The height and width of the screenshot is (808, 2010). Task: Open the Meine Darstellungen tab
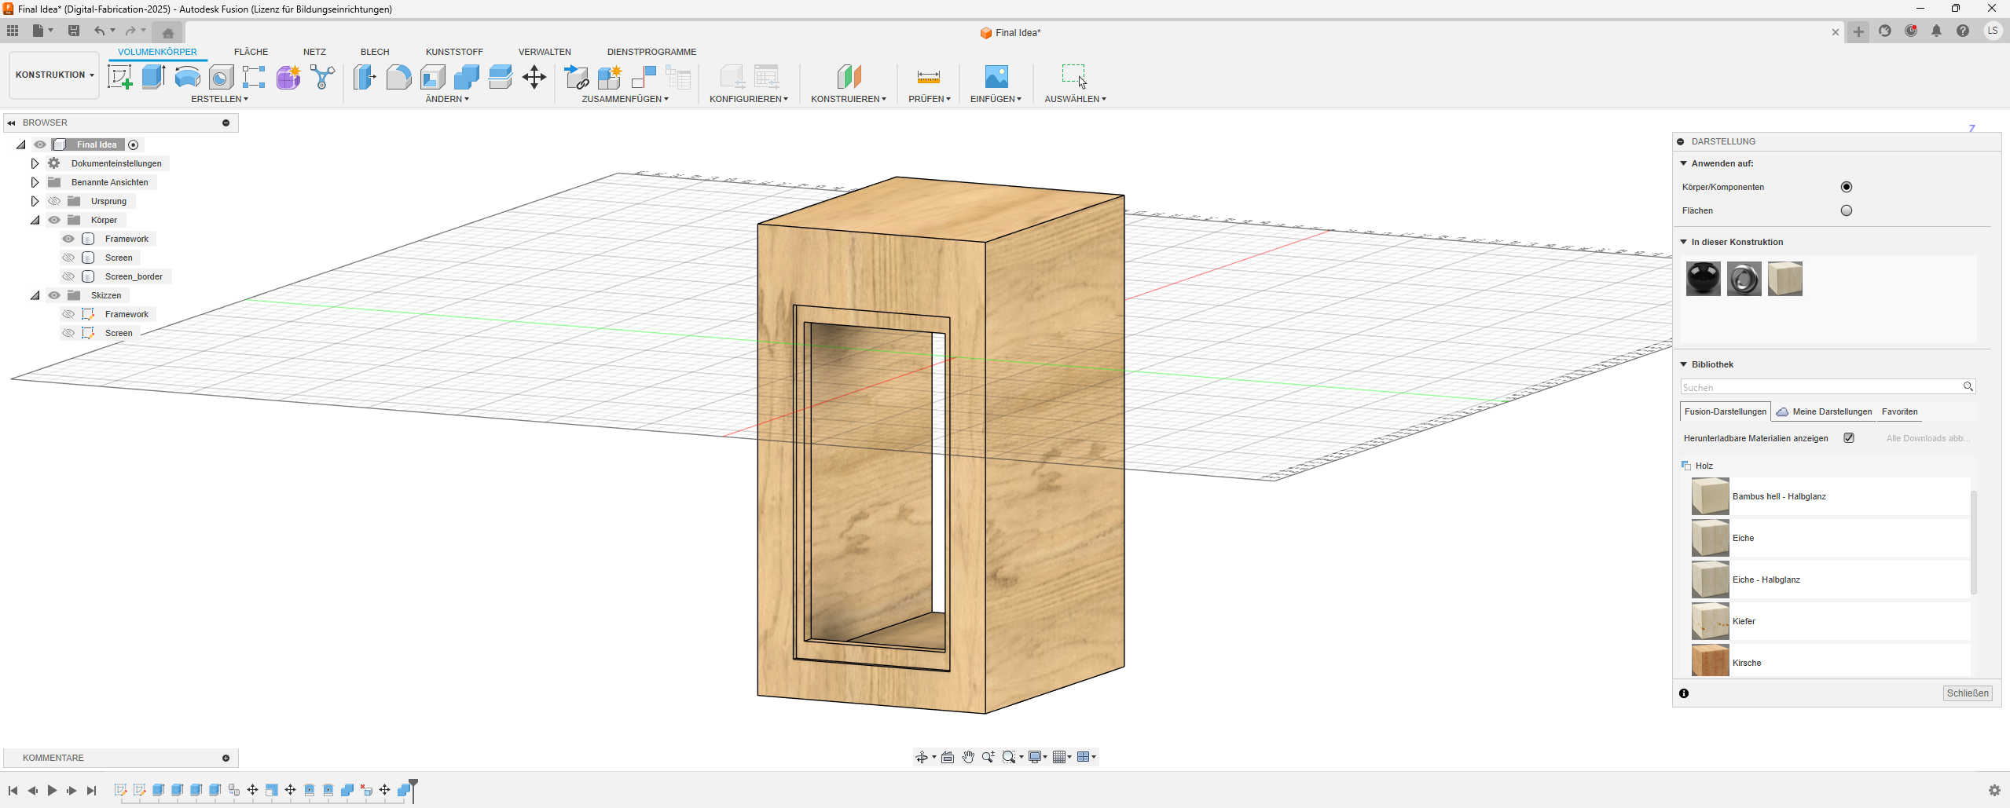click(x=1831, y=411)
